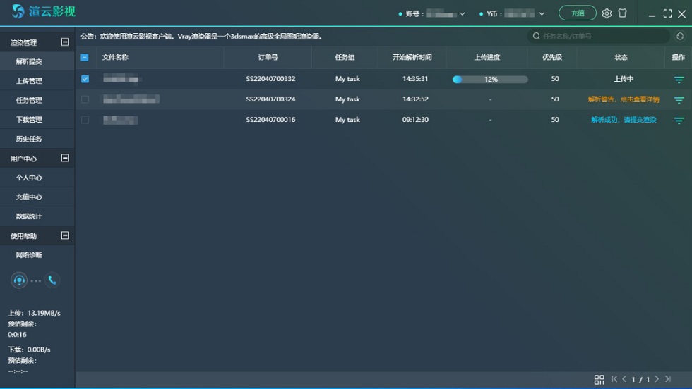Open 任务管理 in the sidebar
The height and width of the screenshot is (389, 692).
[30, 100]
